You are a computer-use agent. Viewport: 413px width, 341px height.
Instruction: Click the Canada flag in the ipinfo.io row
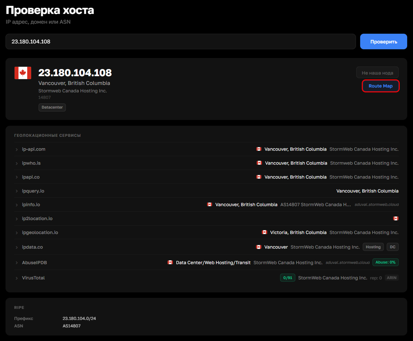point(210,205)
